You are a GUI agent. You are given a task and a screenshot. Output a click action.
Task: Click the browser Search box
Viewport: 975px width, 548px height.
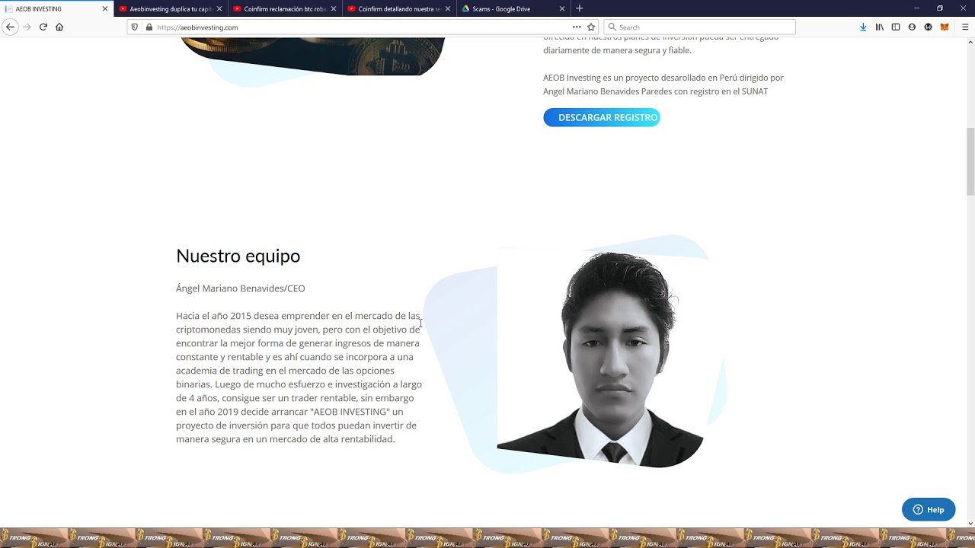(x=699, y=27)
